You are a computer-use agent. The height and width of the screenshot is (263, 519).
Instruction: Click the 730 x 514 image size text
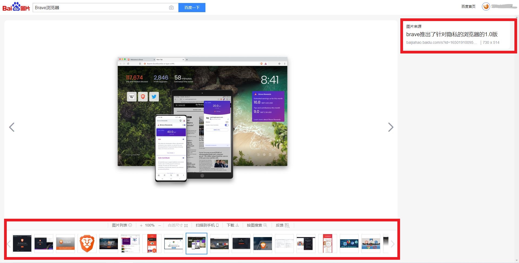[491, 42]
